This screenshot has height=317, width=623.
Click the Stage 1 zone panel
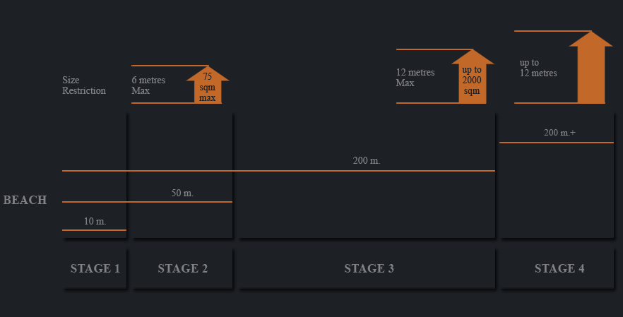(x=95, y=176)
